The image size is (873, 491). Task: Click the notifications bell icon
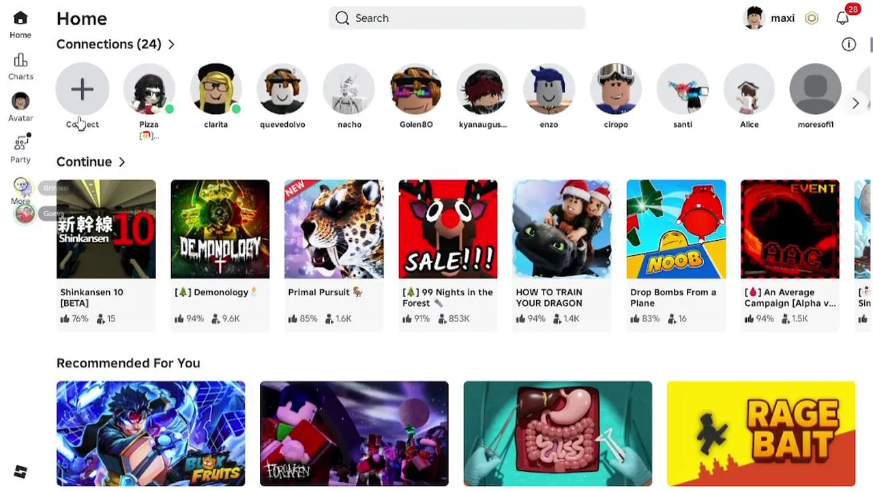click(842, 18)
